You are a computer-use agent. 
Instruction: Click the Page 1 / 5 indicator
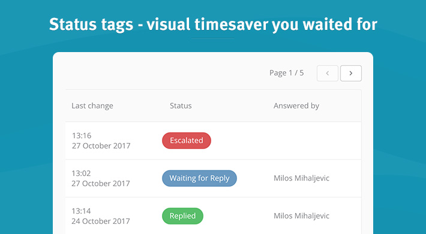tap(286, 73)
